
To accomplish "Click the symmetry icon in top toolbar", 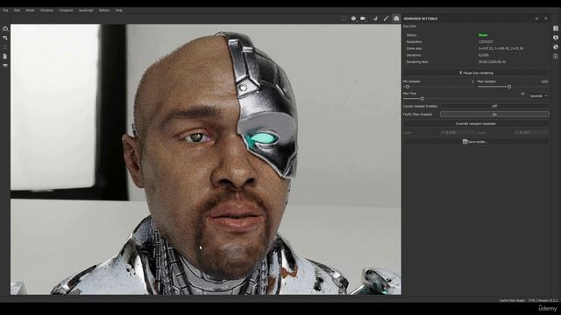I will [375, 18].
